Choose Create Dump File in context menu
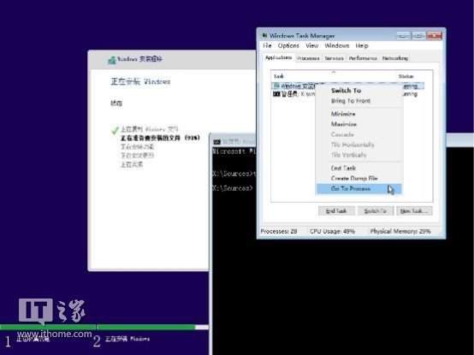Screen dimensions: 474x355 pyautogui.click(x=358, y=178)
